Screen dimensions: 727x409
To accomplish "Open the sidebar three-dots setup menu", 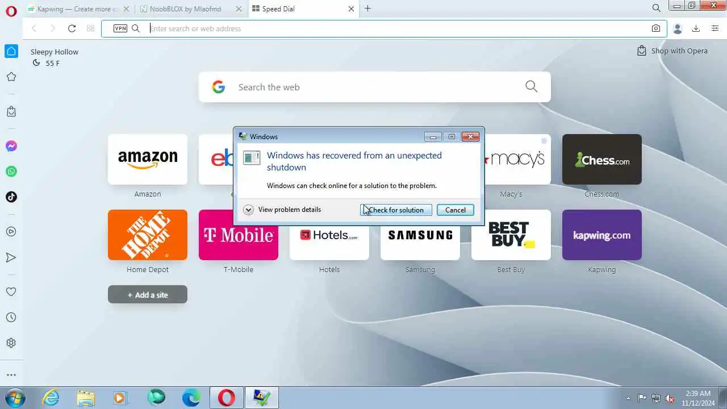I will coord(11,375).
